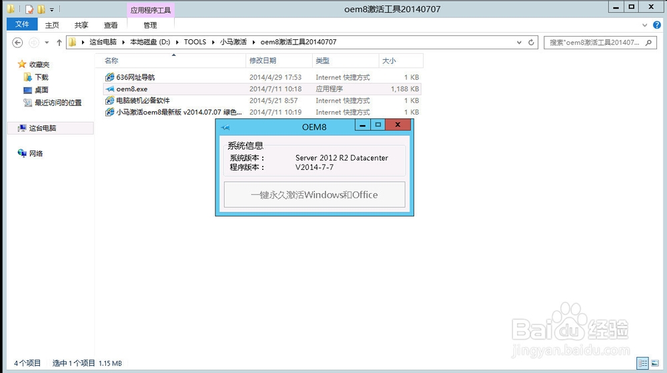Click the 1,188 KB size cell
This screenshot has width=667, height=373.
point(405,89)
